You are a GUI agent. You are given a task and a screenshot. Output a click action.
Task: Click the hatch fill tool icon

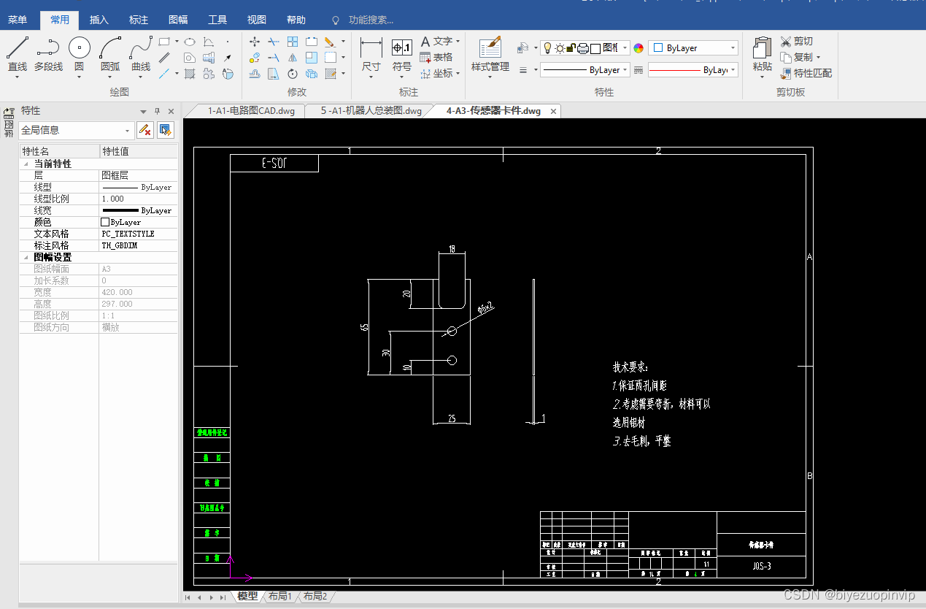190,74
